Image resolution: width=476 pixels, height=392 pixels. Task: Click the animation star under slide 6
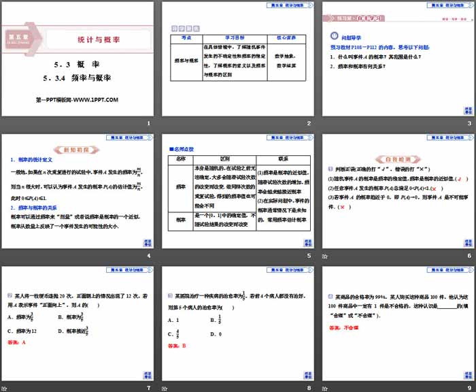click(325, 255)
